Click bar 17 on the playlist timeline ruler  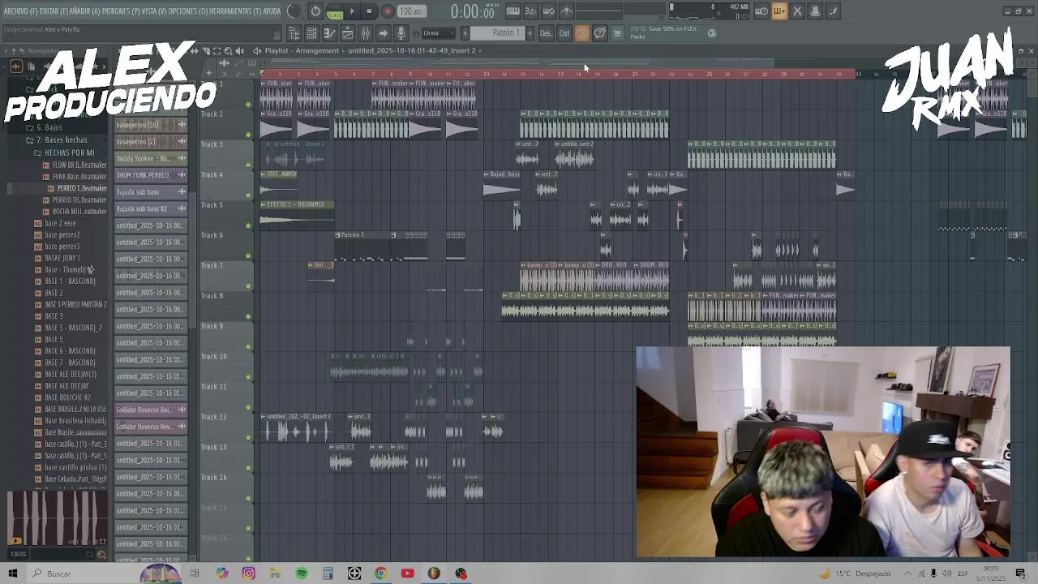pos(560,75)
